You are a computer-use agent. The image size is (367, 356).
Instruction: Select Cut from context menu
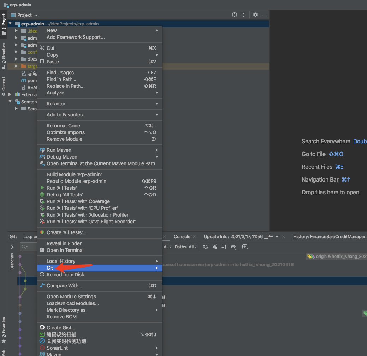click(100, 48)
